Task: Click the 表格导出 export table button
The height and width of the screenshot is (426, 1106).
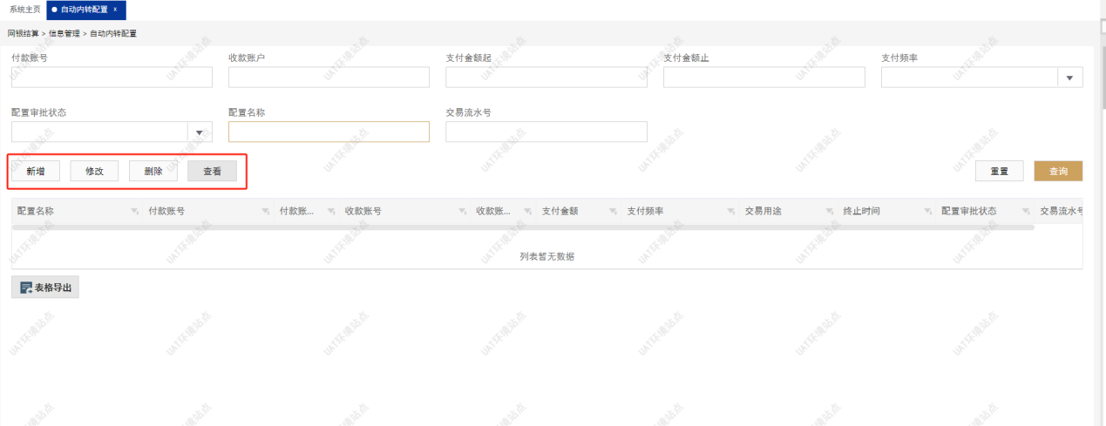Action: click(45, 287)
